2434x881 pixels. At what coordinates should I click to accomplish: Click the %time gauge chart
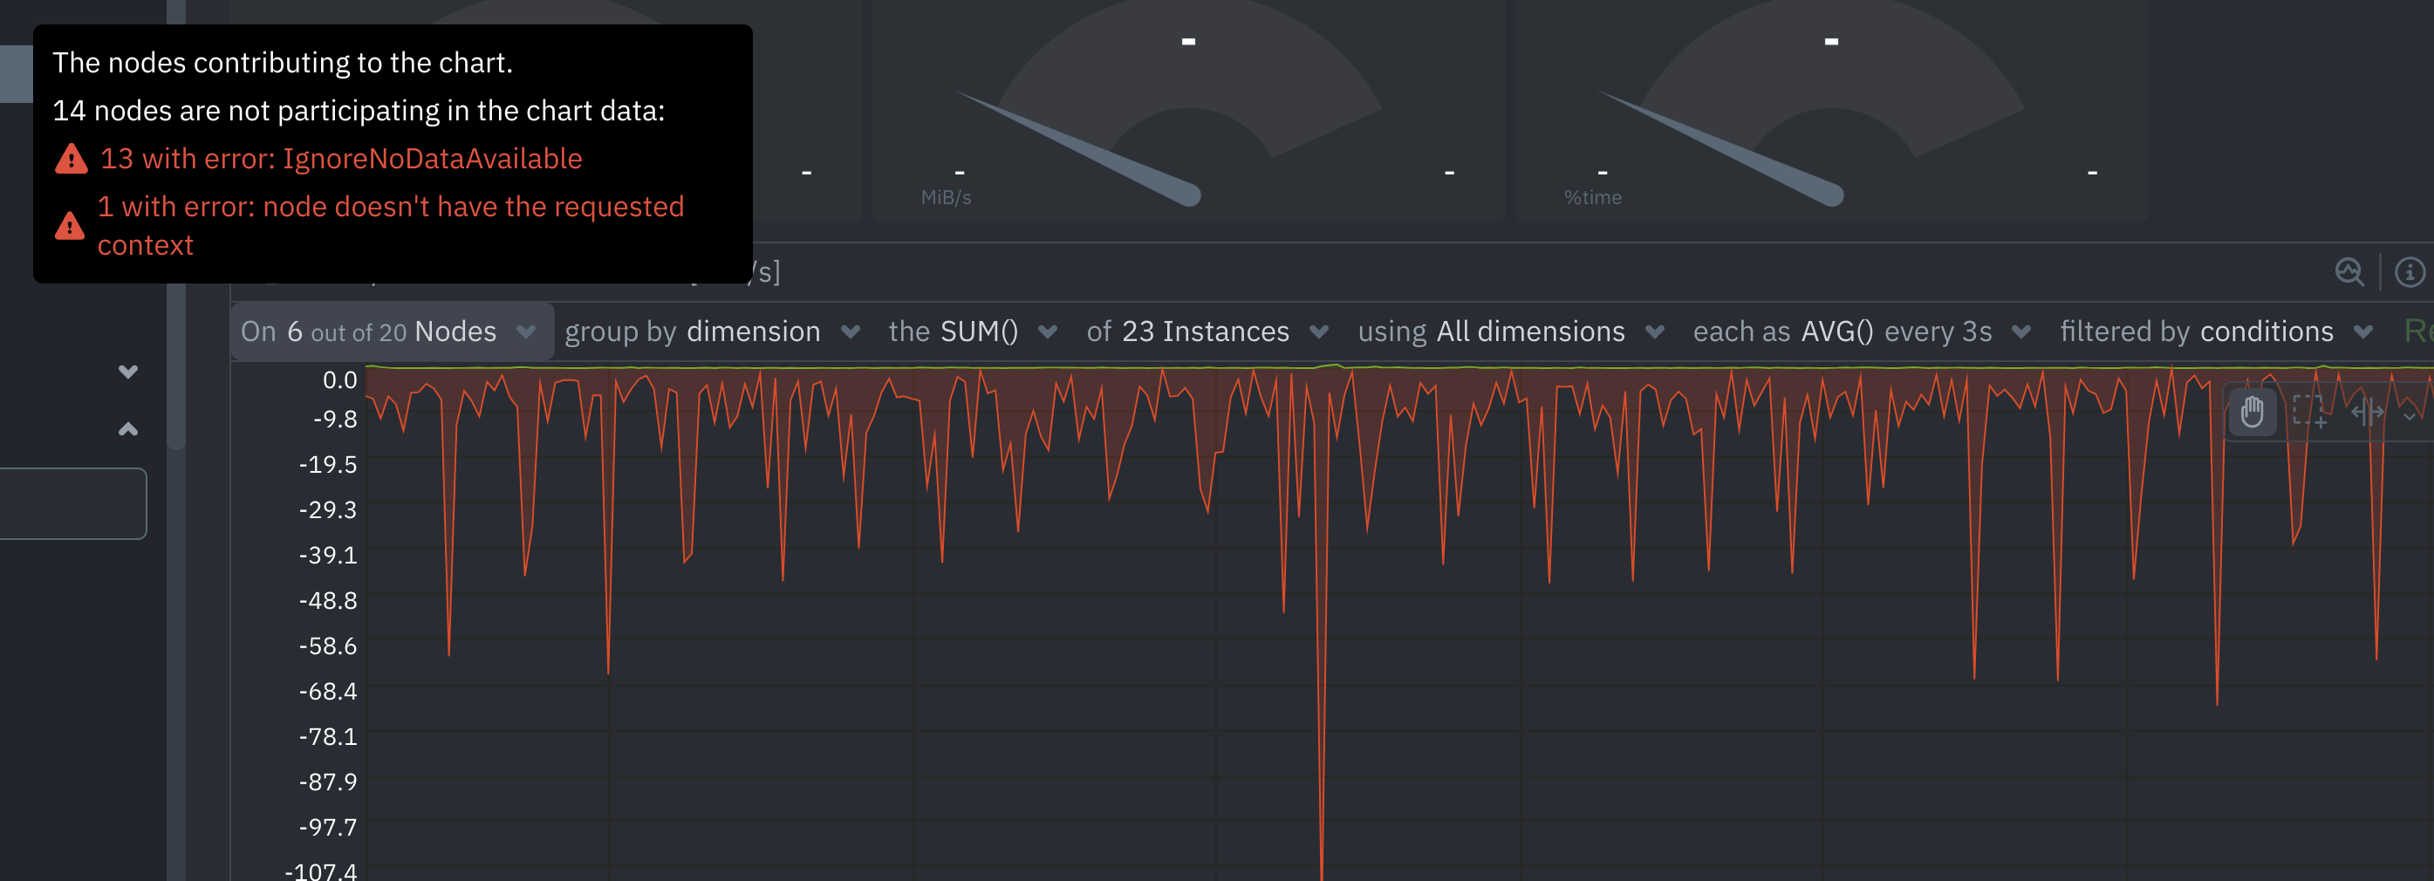[1830, 113]
